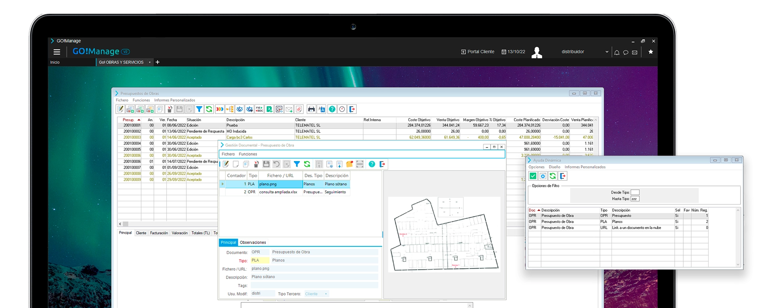774x308 pixels.
Task: Open Informes Personalizados in Presupuestos de Obras
Action: [x=175, y=100]
